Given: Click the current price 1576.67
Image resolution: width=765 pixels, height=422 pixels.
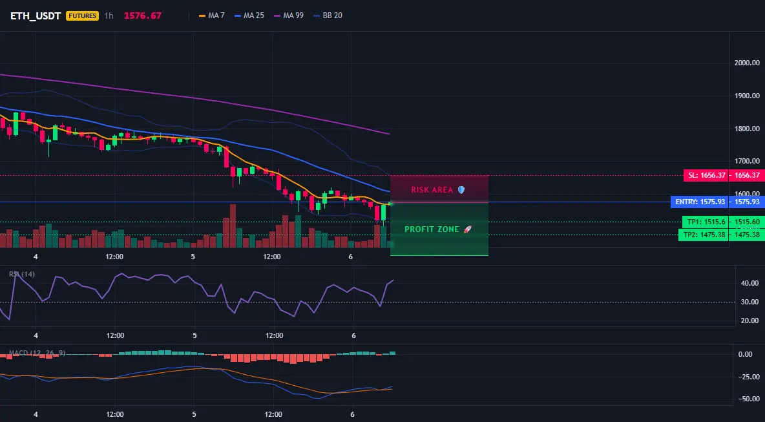Looking at the screenshot, I should (142, 16).
